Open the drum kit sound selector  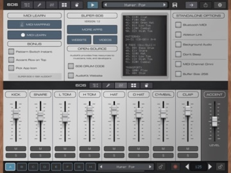[x=77, y=5]
